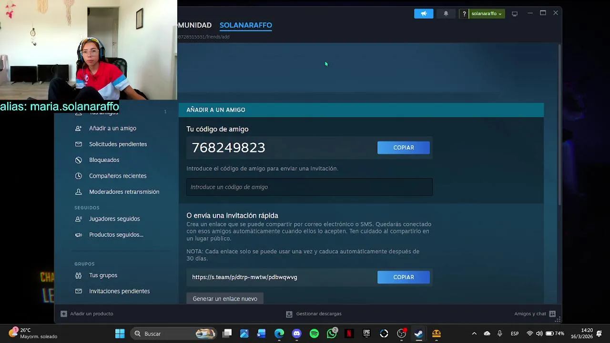Screen dimensions: 610x343
Task: Open Microsoft Edge from the taskbar
Action: 279,334
